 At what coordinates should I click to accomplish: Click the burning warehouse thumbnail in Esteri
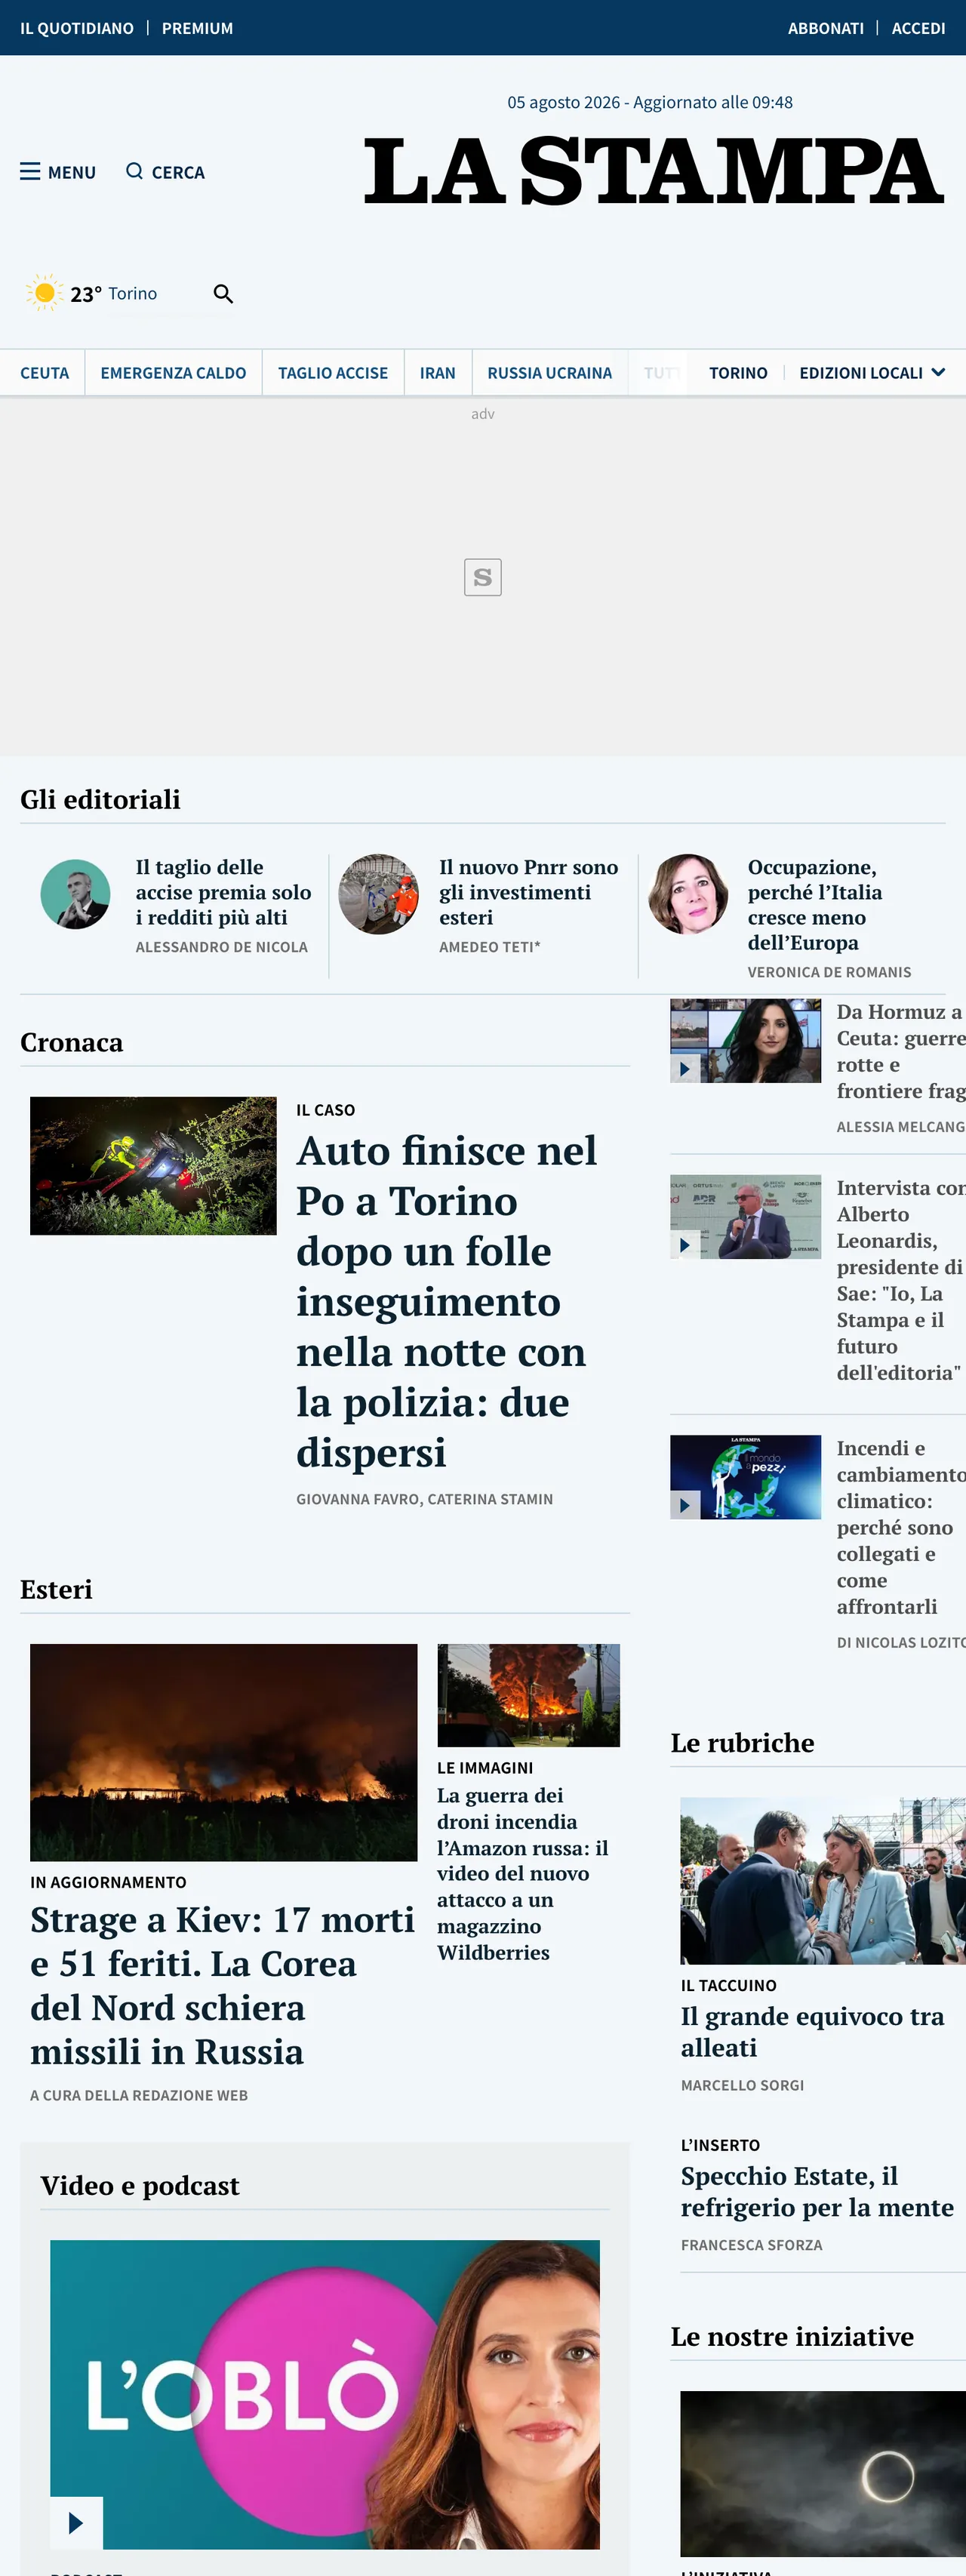pos(528,1695)
